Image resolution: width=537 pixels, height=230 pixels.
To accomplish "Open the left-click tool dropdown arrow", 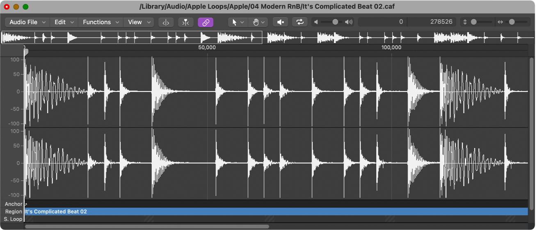I will click(x=242, y=22).
